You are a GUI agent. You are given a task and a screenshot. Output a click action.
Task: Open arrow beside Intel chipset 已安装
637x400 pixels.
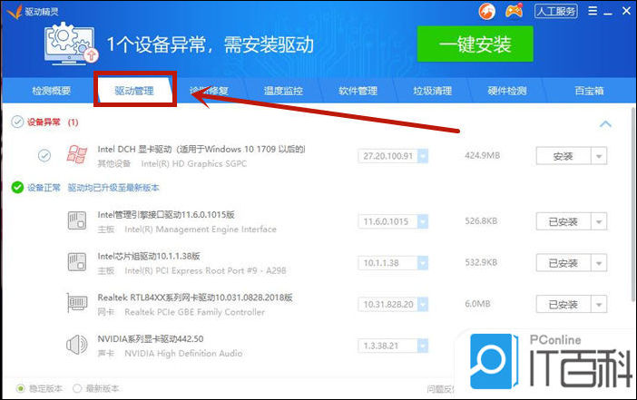[599, 263]
